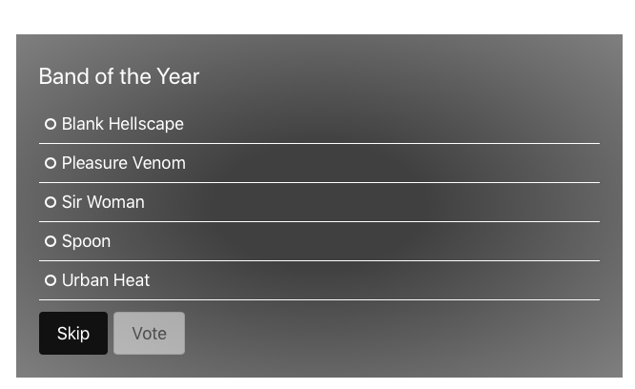The height and width of the screenshot is (389, 635).
Task: Click the gray panel right of Vote
Action: click(x=400, y=334)
